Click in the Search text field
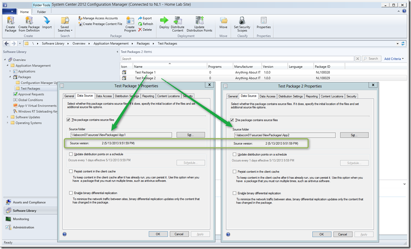The height and width of the screenshot is (249, 411). 237,59
